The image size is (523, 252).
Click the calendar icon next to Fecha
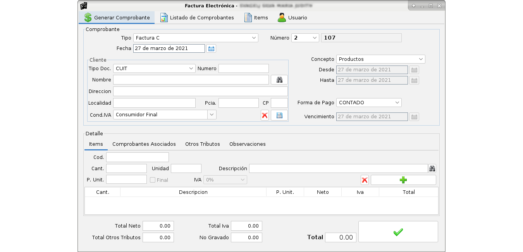pyautogui.click(x=211, y=48)
